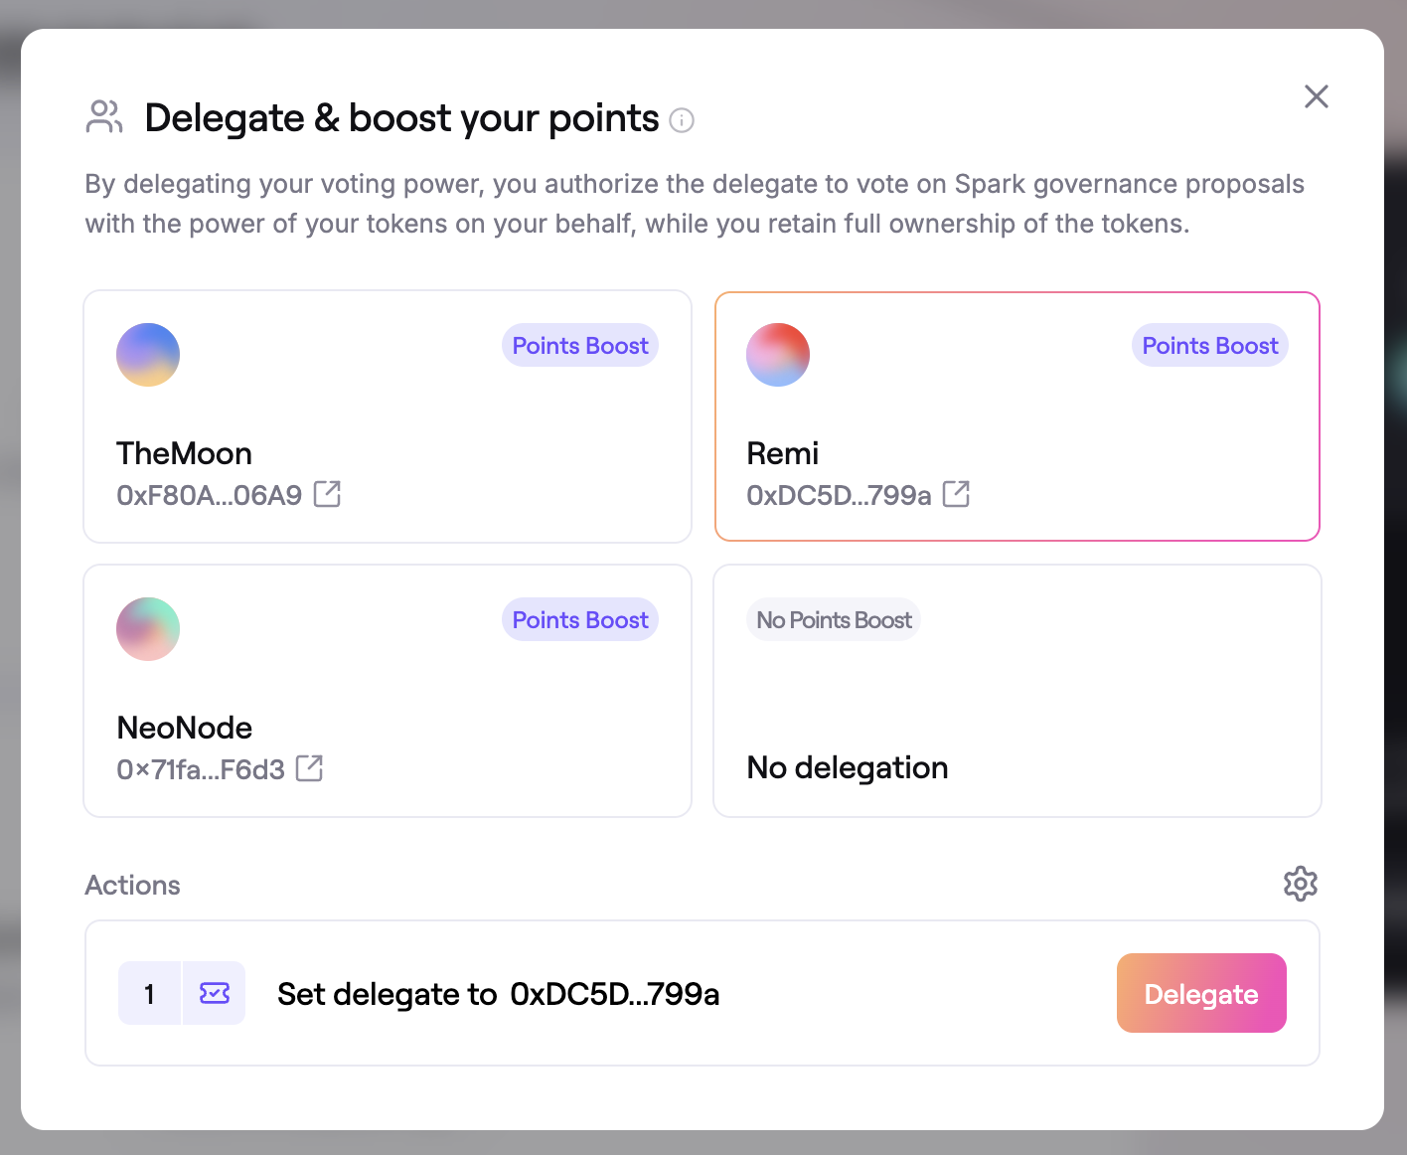Image resolution: width=1407 pixels, height=1155 pixels.
Task: Open NeoNode address external link icon
Action: 309,768
